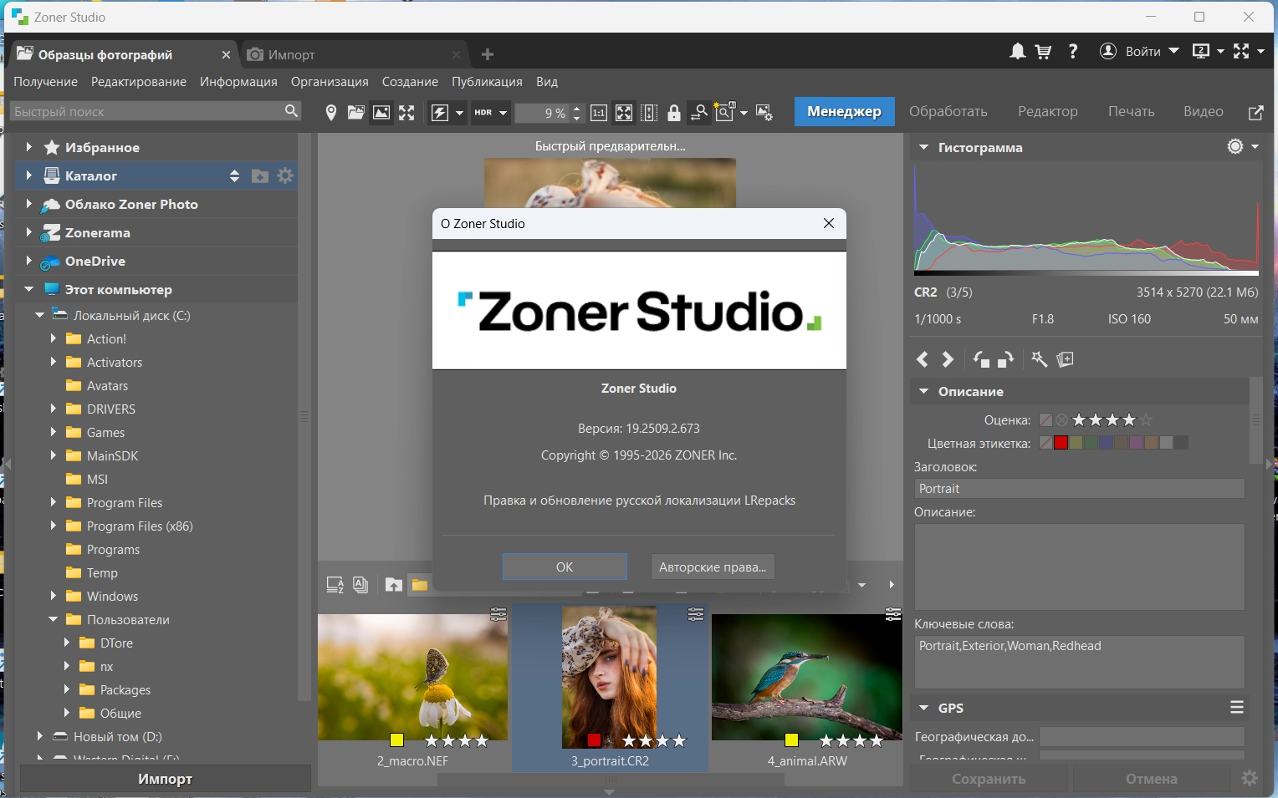Click the magic wand quick fix icon

[x=1039, y=359]
